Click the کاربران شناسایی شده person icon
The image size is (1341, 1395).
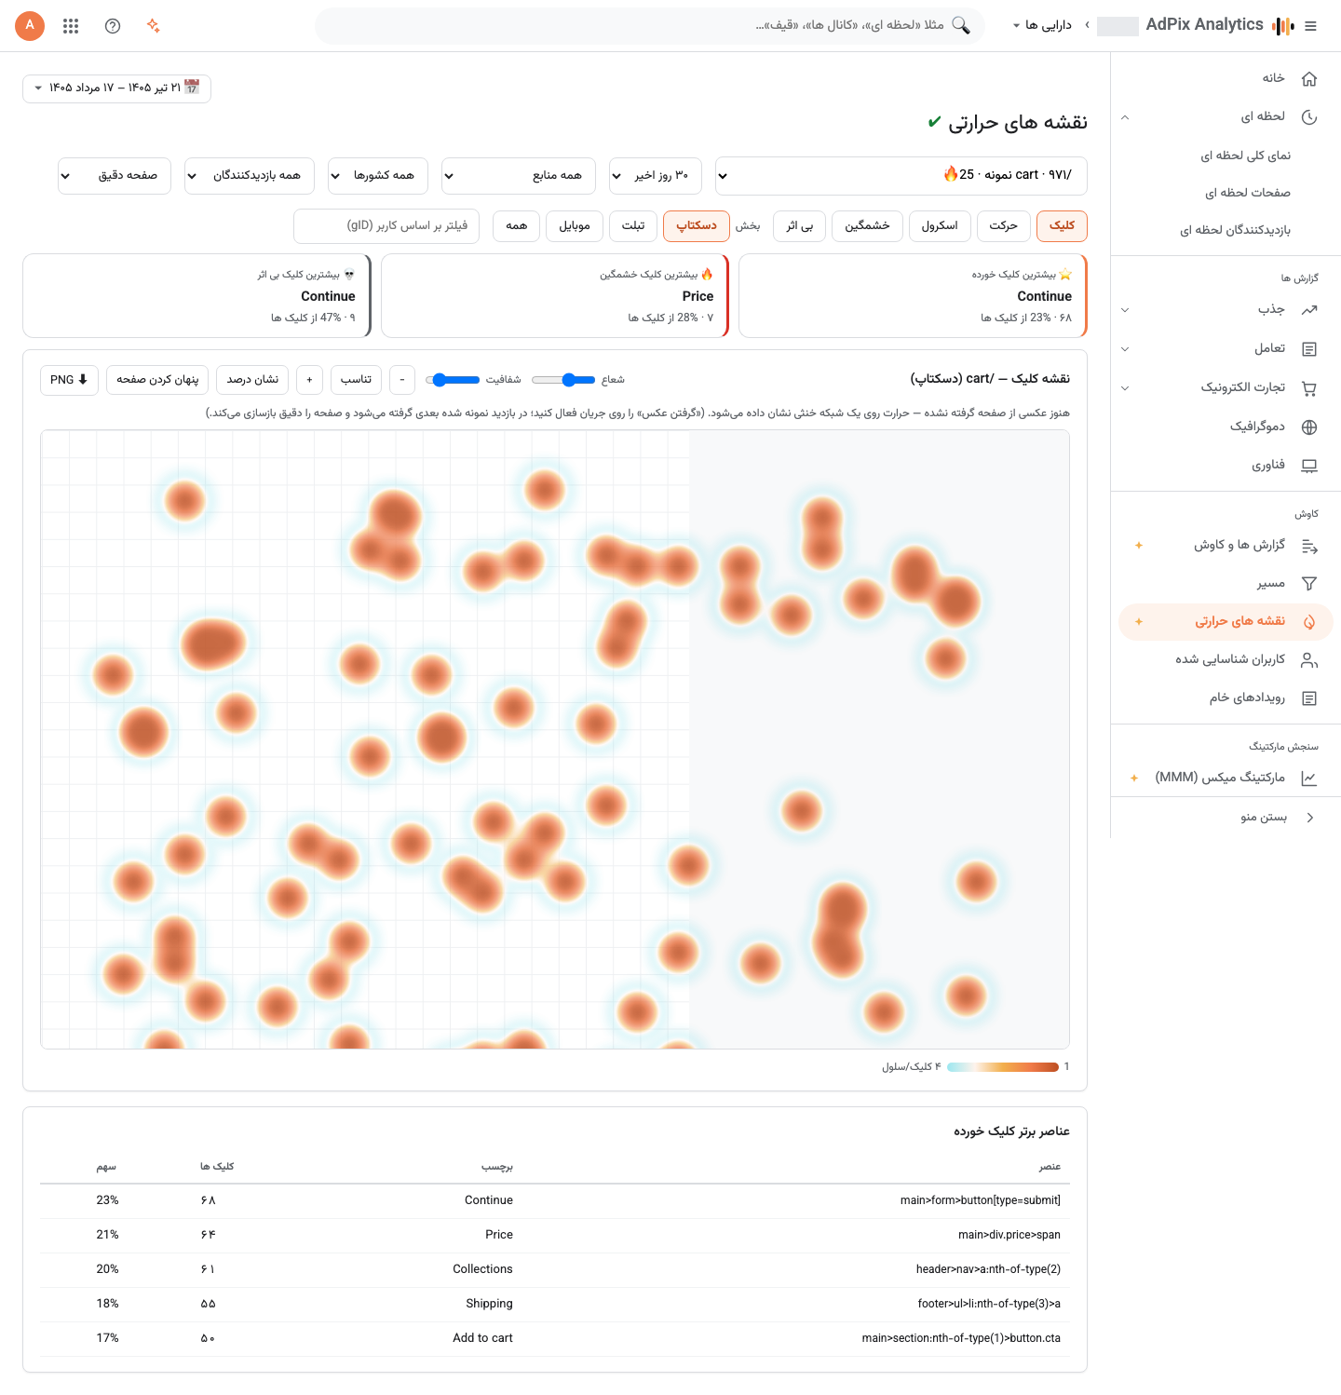click(x=1309, y=660)
